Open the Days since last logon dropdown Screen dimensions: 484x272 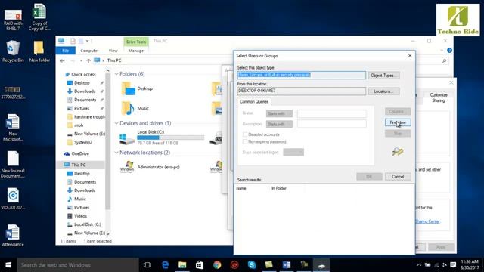point(293,152)
